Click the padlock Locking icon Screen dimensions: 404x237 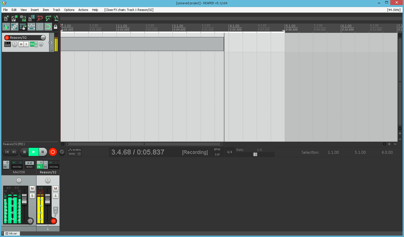[56, 27]
